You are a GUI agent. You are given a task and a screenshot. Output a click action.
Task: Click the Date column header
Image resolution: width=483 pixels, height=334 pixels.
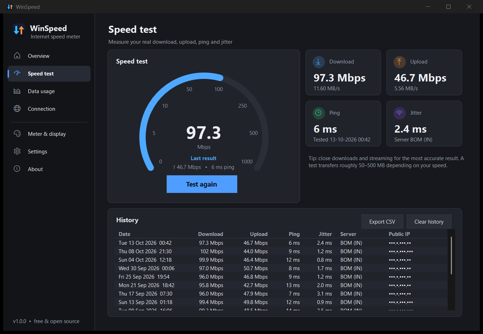[x=124, y=234]
